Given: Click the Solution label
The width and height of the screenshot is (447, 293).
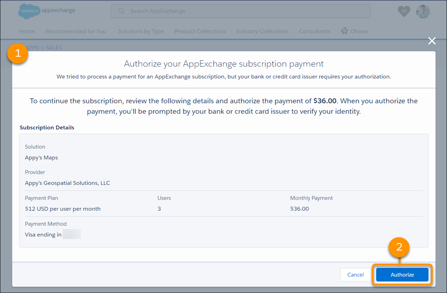Looking at the screenshot, I should pyautogui.click(x=35, y=146).
